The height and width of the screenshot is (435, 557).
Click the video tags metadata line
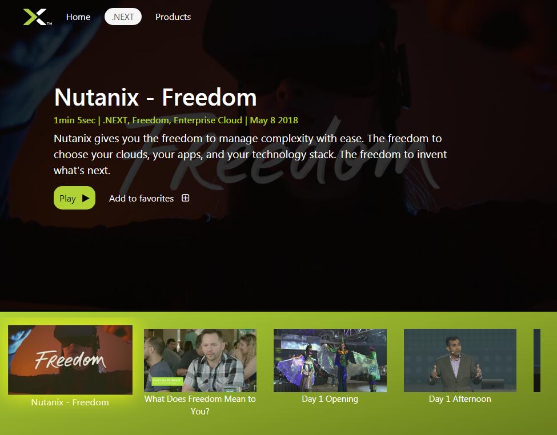pyautogui.click(x=176, y=120)
